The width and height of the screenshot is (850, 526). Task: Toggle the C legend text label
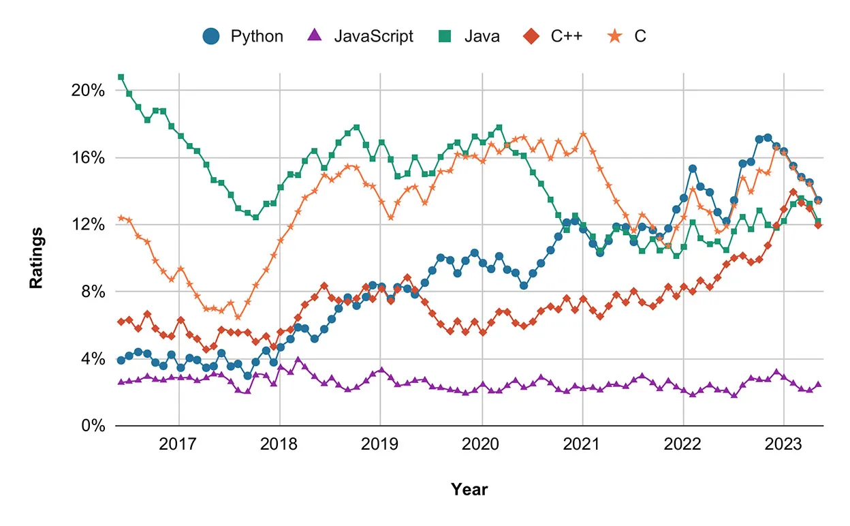[x=640, y=36]
